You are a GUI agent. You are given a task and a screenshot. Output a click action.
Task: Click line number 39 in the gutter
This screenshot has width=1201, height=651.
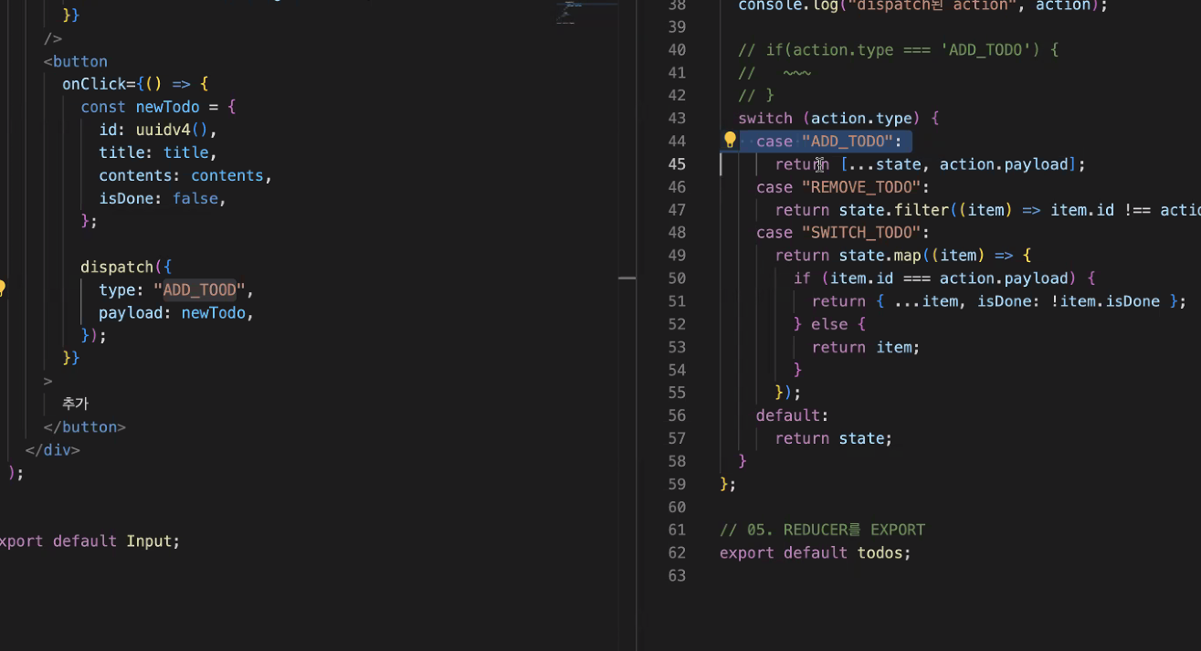(677, 26)
